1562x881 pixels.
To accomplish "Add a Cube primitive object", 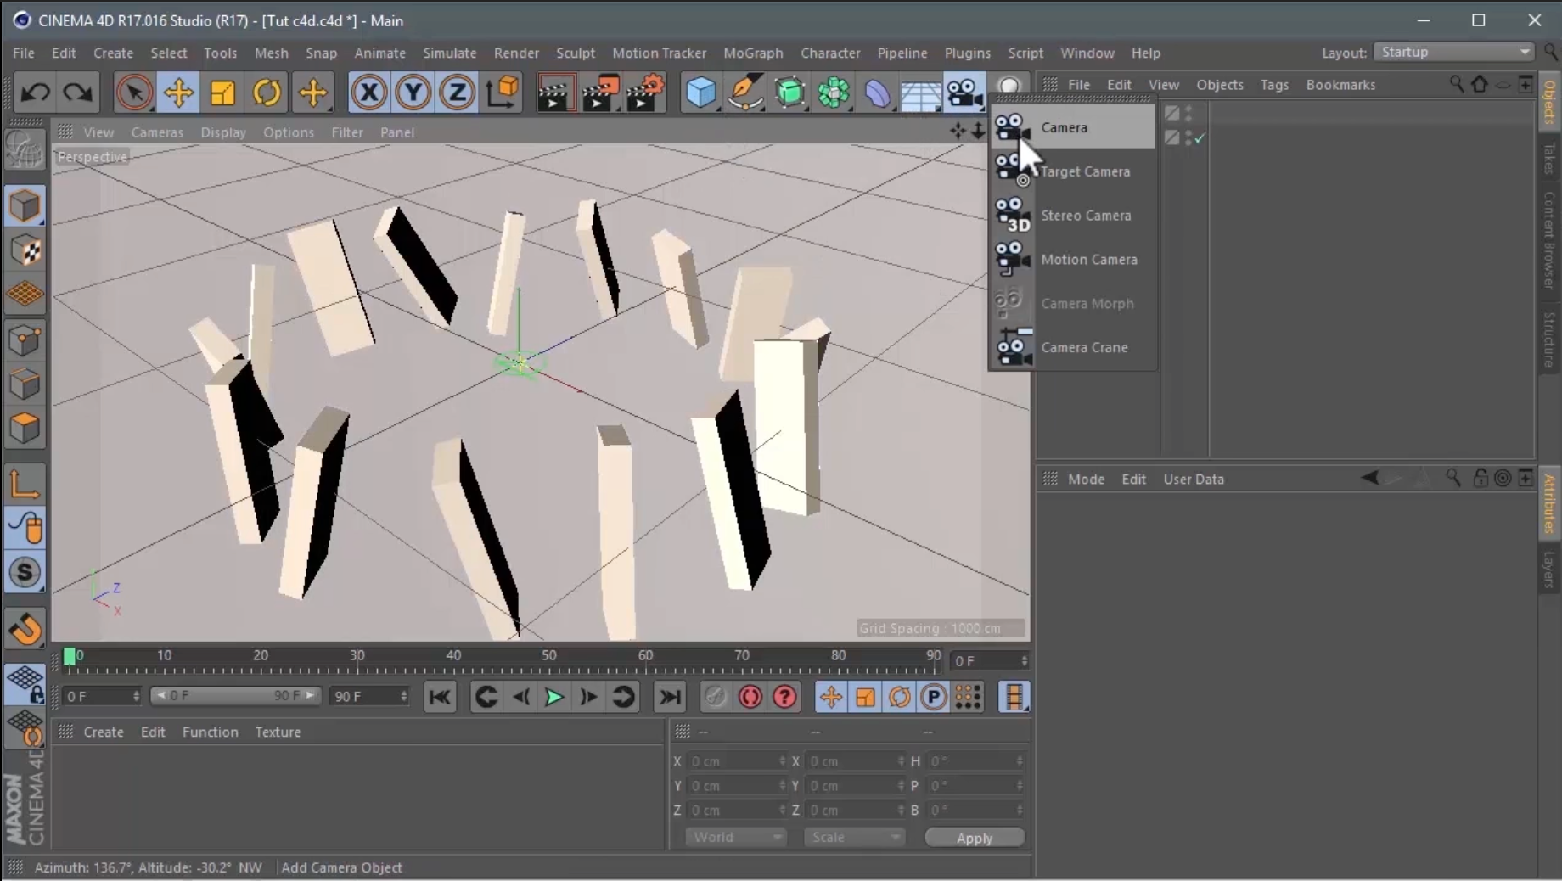I will (x=701, y=93).
